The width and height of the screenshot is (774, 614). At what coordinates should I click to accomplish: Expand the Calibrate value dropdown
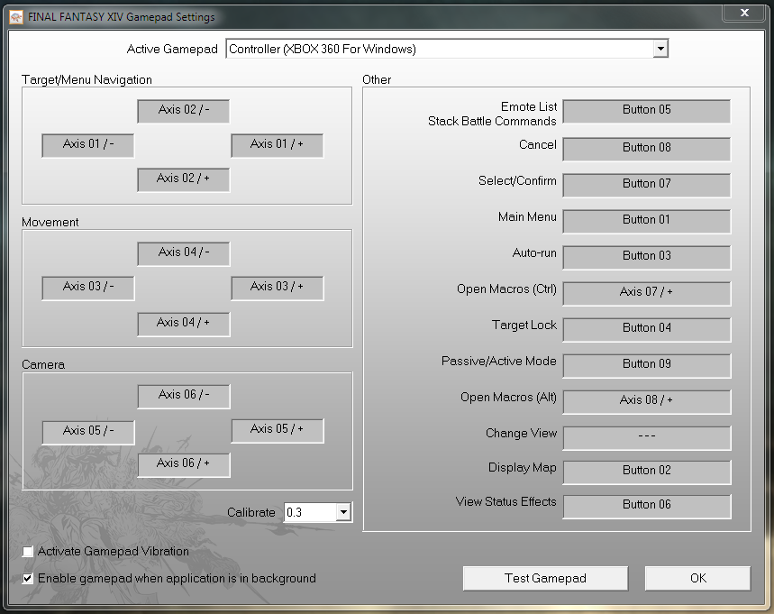coord(343,512)
